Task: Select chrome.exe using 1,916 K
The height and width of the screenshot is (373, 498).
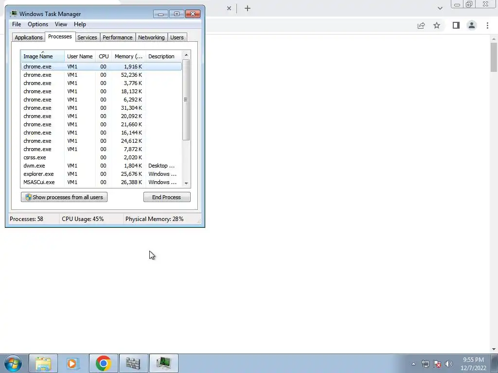Action: (101, 67)
